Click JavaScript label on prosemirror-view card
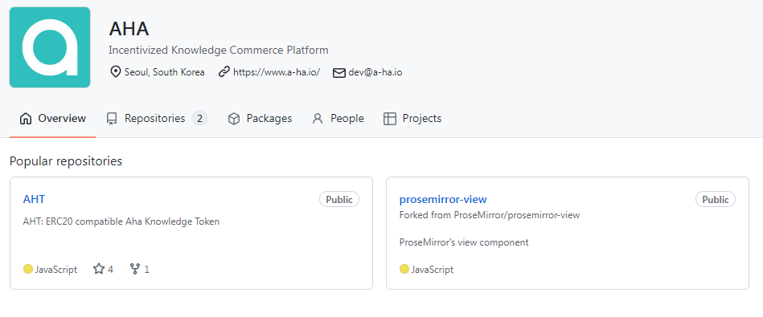 tap(432, 270)
